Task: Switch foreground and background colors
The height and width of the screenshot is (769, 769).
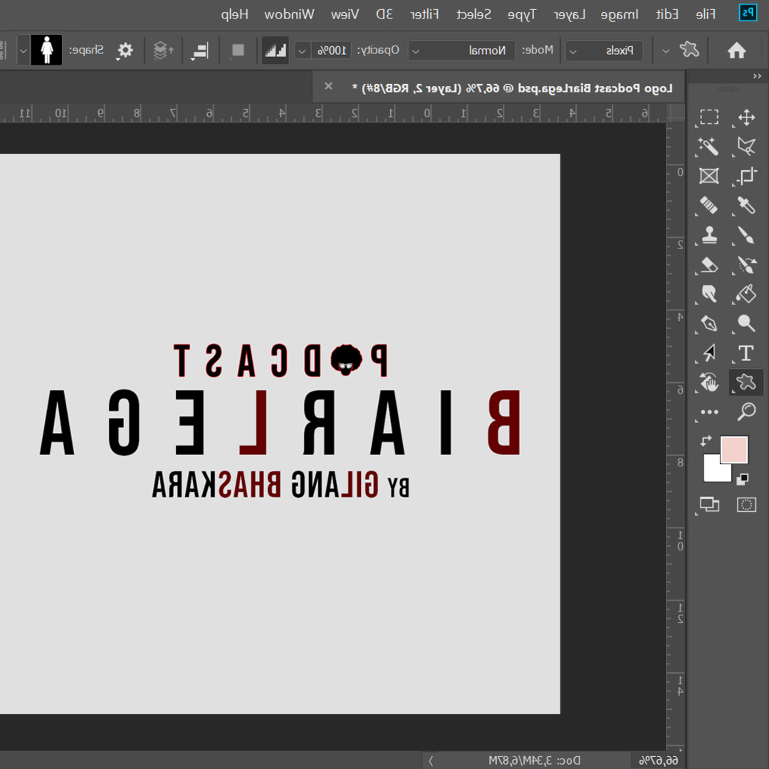Action: coord(706,441)
